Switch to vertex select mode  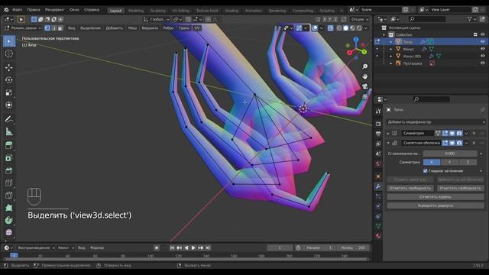[47, 28]
